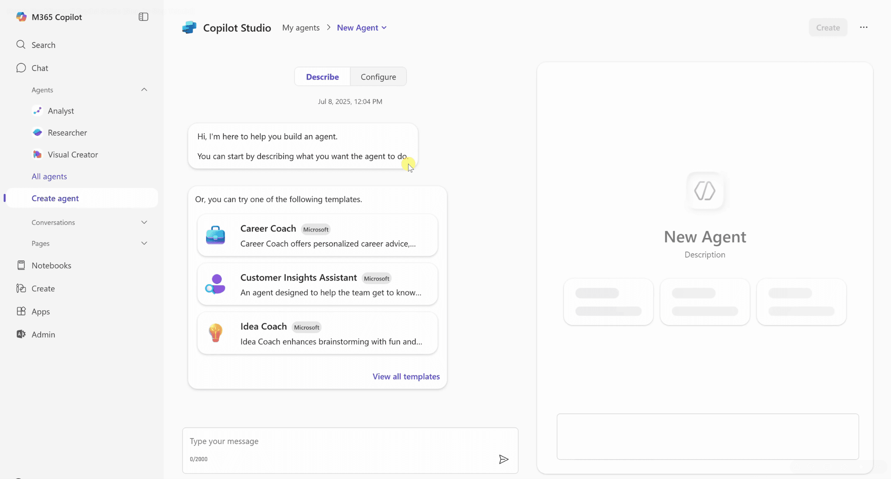
Task: Click the Admin icon in sidebar
Action: pos(21,334)
